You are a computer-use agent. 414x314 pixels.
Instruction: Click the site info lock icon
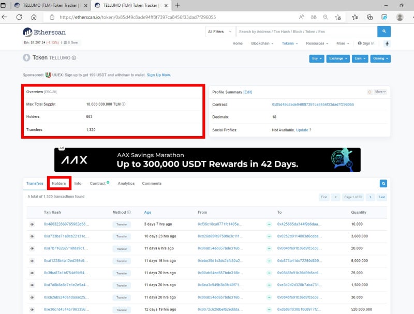coord(52,17)
